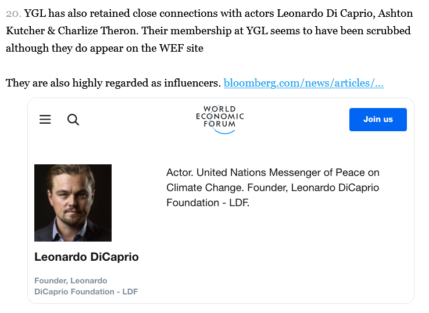Click the magnifying glass search icon
Viewport: 429px width, 313px height.
[73, 120]
